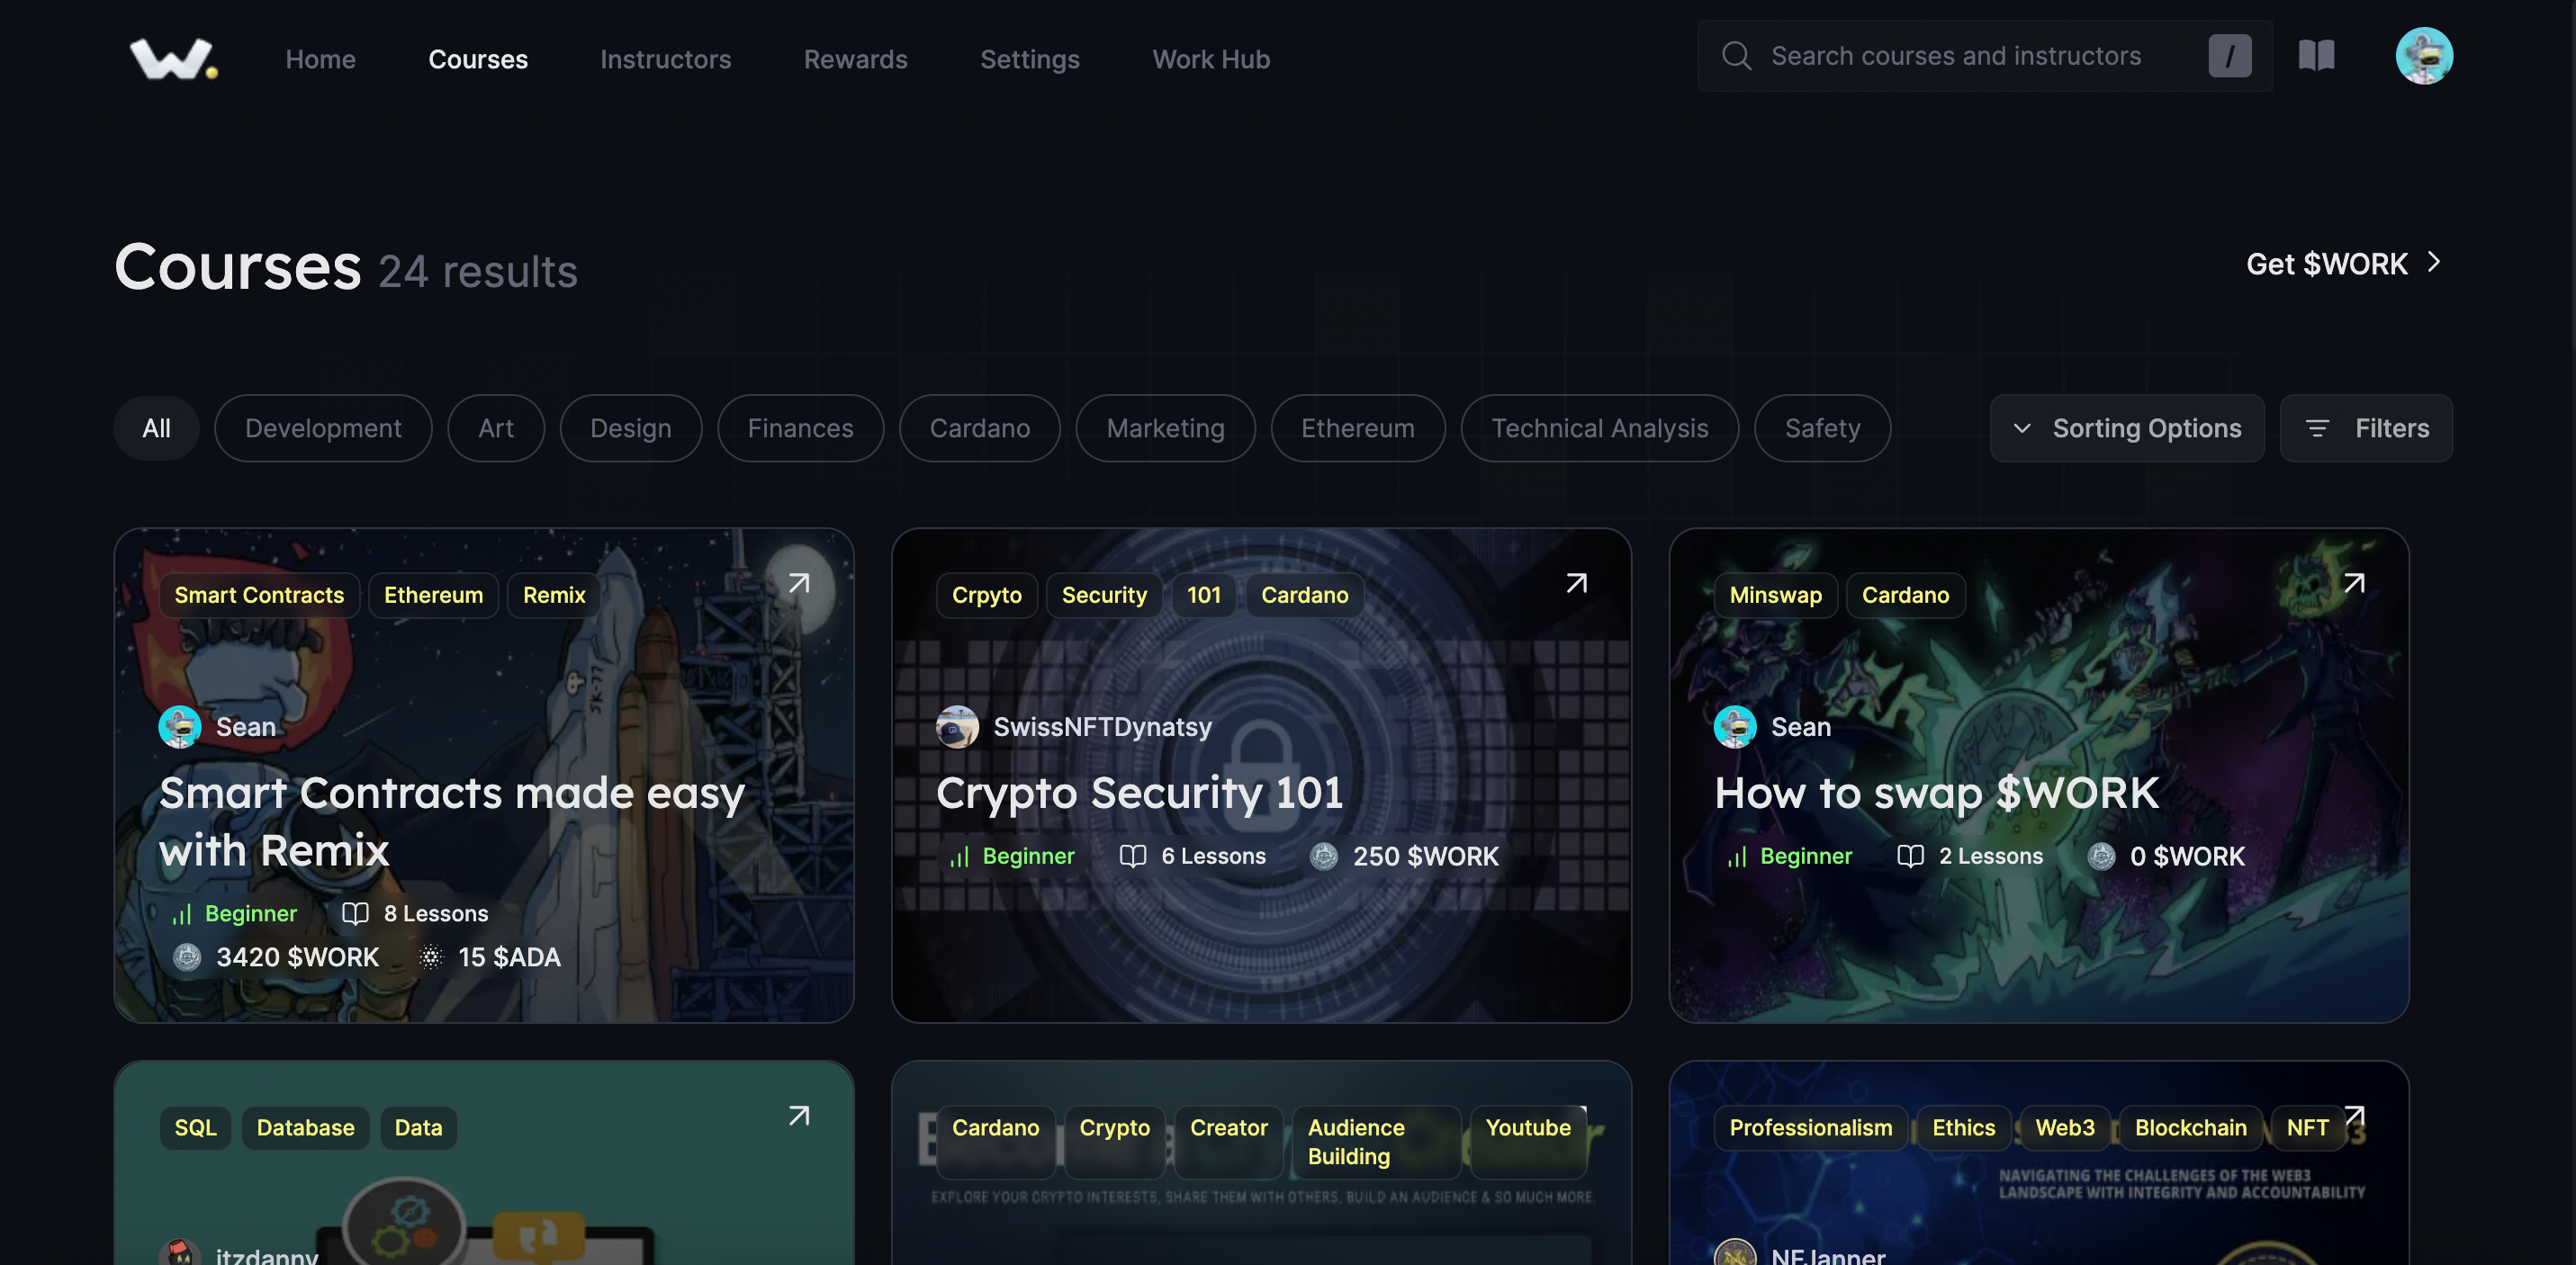Open the bookmarks book icon
2576x1265 pixels.
pyautogui.click(x=2316, y=56)
